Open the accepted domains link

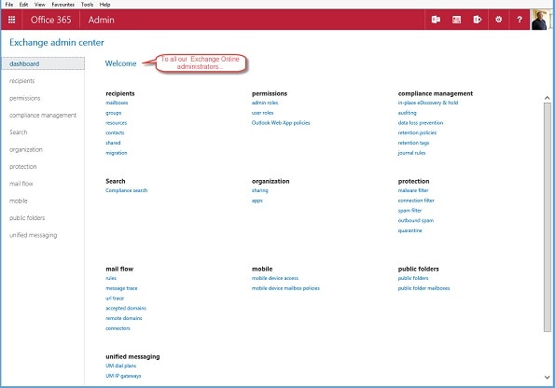tap(126, 309)
